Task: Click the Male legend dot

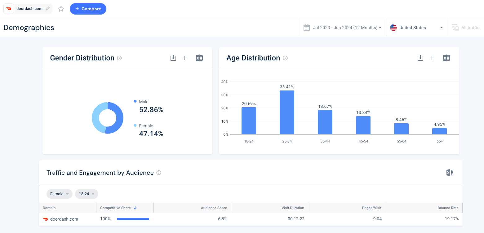Action: pyautogui.click(x=135, y=101)
